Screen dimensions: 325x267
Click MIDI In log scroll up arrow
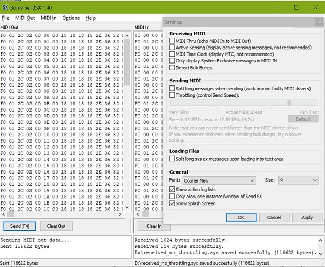(x=320, y=240)
